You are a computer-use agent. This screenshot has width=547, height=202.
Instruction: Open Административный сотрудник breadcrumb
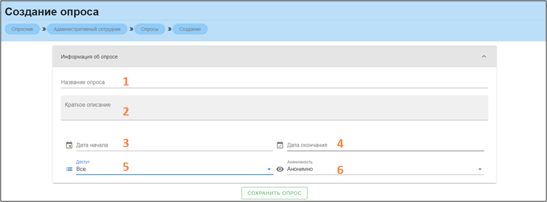87,29
